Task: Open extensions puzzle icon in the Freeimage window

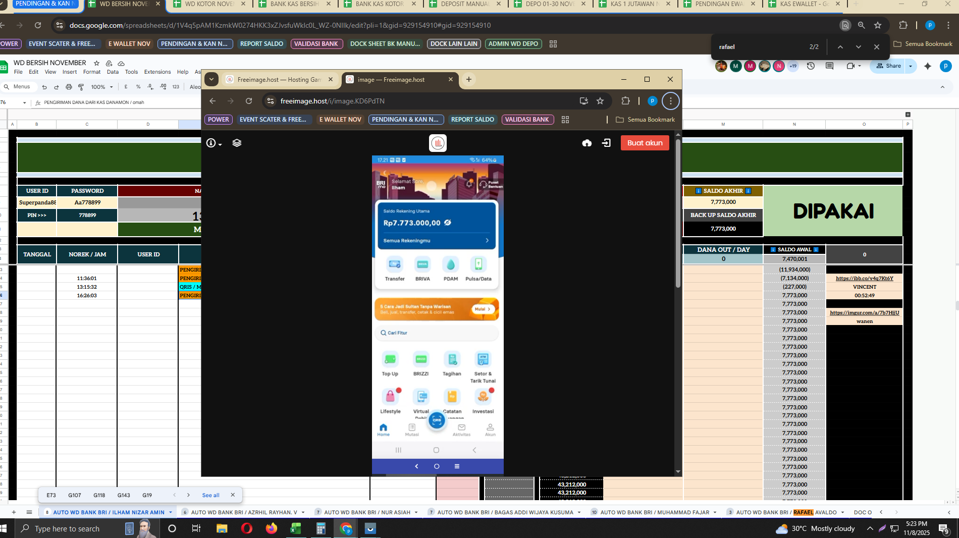Action: click(626, 101)
